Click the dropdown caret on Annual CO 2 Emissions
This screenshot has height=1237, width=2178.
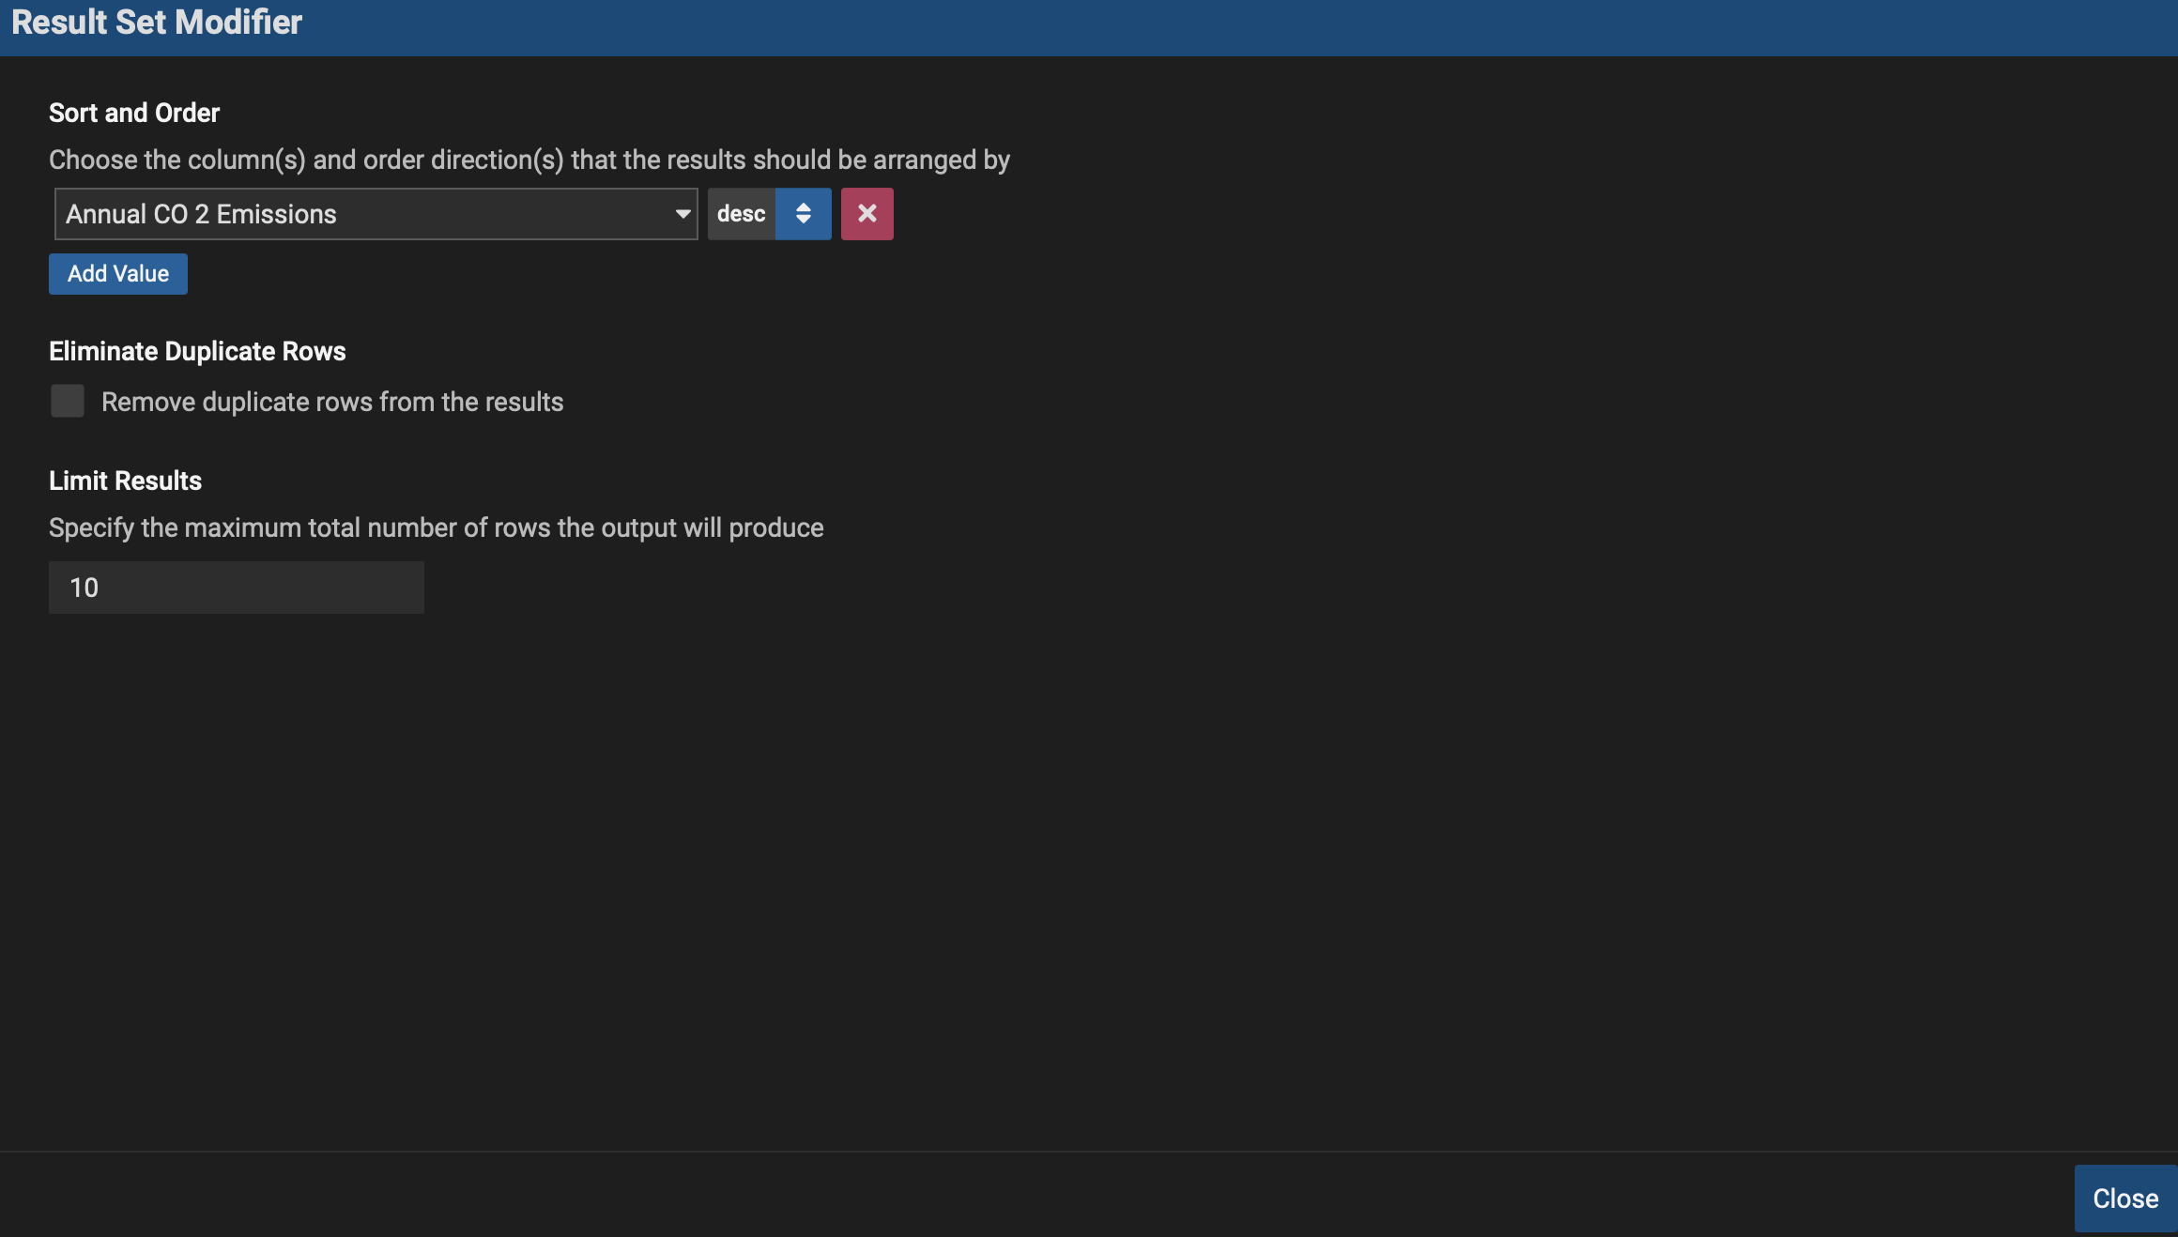click(682, 214)
